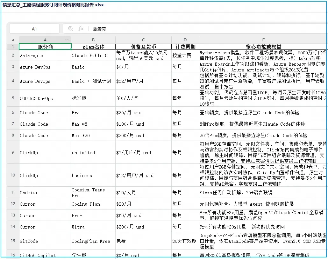
Task: Select column C header
Action: click(x=143, y=40)
